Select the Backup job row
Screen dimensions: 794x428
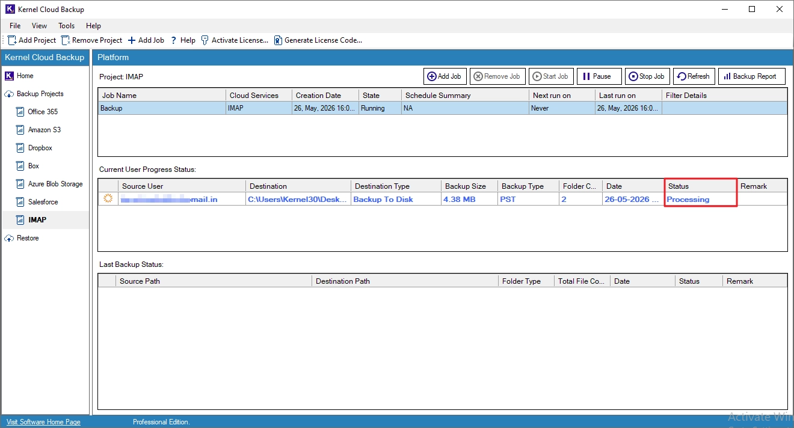pos(442,108)
